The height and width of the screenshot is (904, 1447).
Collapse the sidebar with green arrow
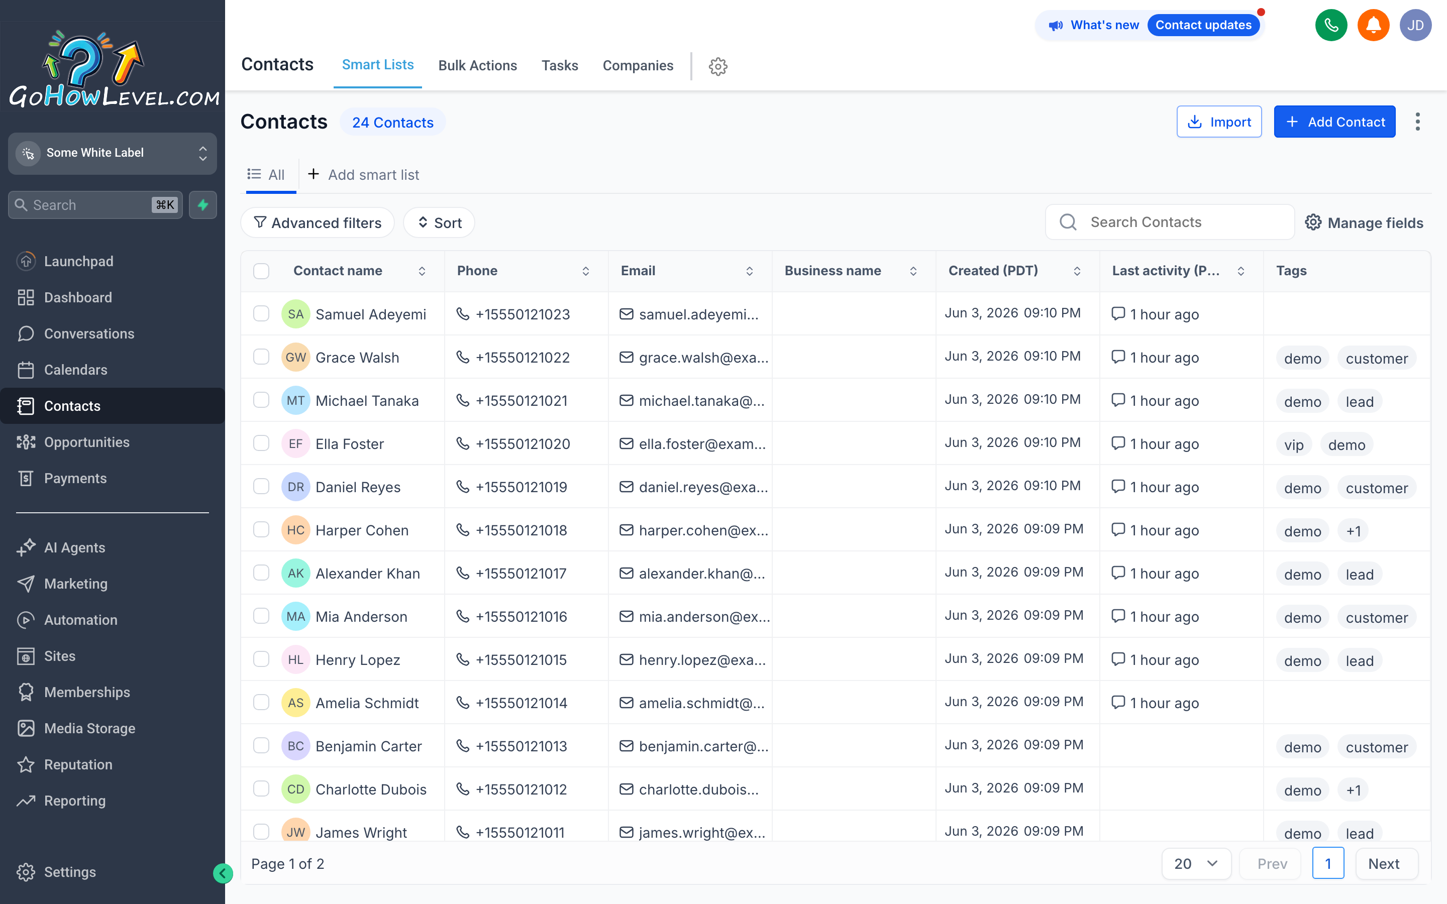[x=223, y=873]
